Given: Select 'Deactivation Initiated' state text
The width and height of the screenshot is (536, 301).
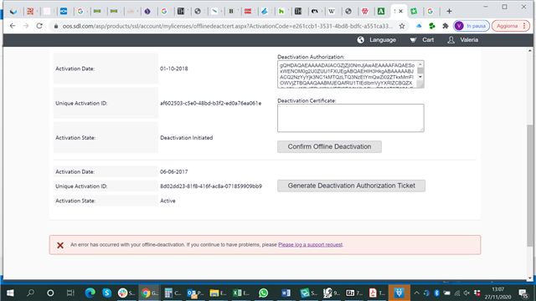Looking at the screenshot, I should click(186, 137).
